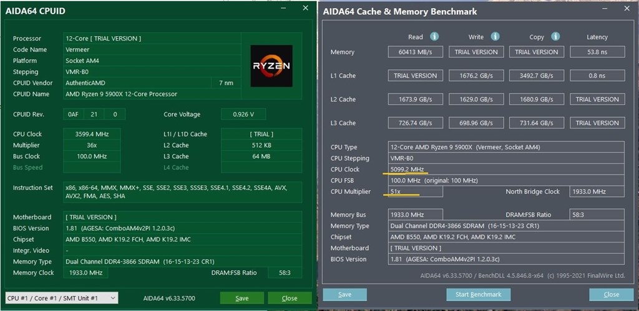Click Close in the AIDA64 CPUID window
The height and width of the screenshot is (311, 639).
(x=290, y=298)
